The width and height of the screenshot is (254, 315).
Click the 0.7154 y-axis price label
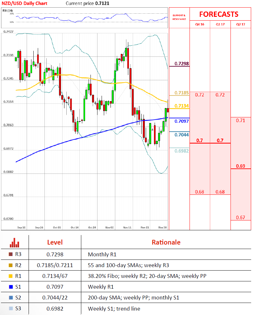(x=9, y=102)
